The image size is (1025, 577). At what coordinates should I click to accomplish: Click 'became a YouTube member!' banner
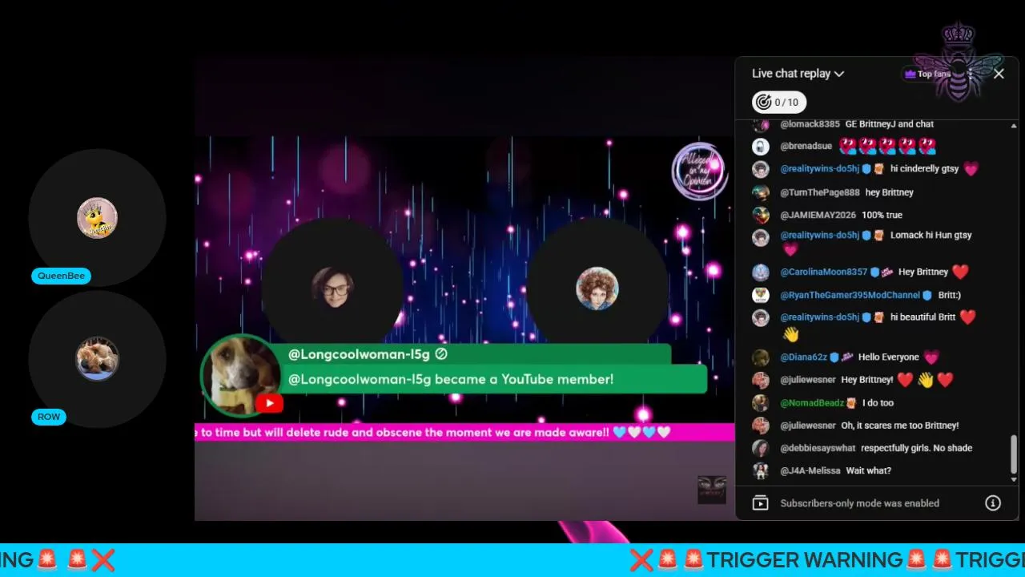pos(493,379)
